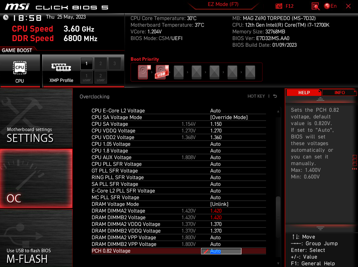
Task: Switch to the HELP tab
Action: [x=304, y=93]
